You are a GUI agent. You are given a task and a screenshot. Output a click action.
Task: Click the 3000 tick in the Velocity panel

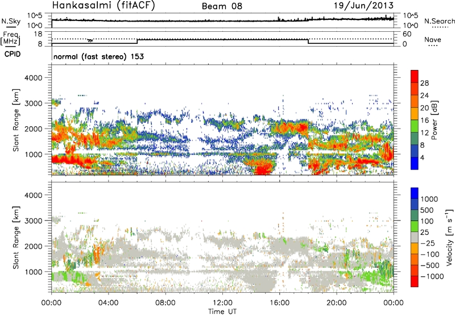coord(34,221)
